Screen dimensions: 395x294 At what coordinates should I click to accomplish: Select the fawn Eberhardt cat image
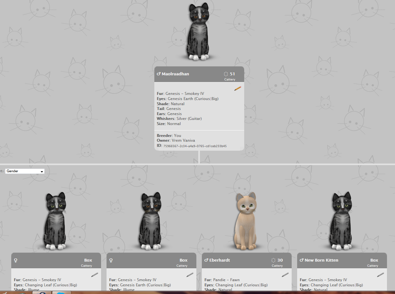click(x=245, y=221)
